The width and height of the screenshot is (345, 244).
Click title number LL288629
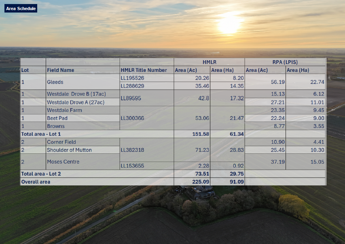click(132, 86)
